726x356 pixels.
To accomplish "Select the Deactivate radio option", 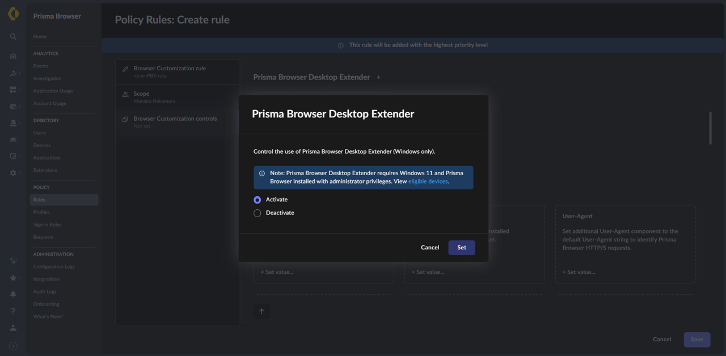I will (258, 213).
